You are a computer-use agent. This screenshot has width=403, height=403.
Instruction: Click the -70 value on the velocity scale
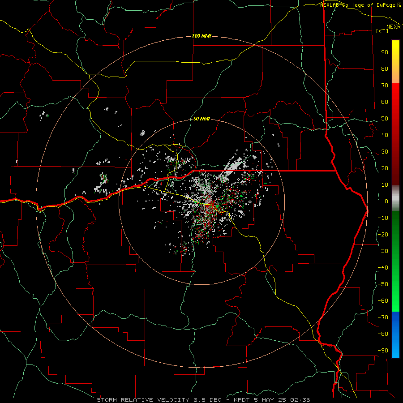[x=383, y=317]
